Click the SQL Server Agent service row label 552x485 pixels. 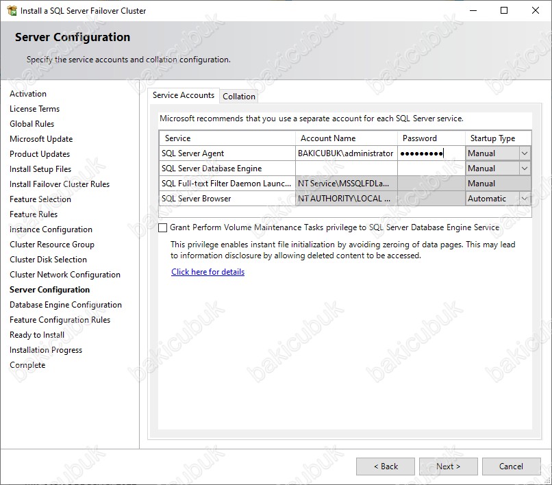click(x=192, y=153)
